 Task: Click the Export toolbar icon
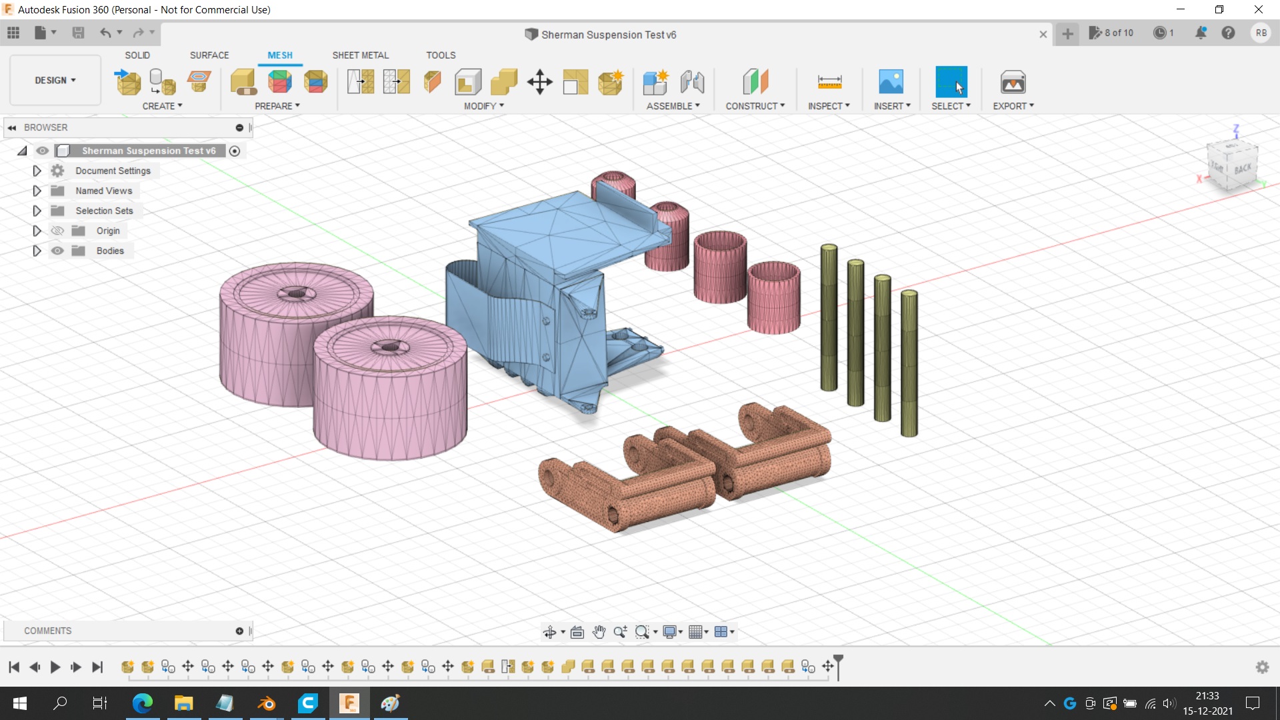(x=1013, y=82)
